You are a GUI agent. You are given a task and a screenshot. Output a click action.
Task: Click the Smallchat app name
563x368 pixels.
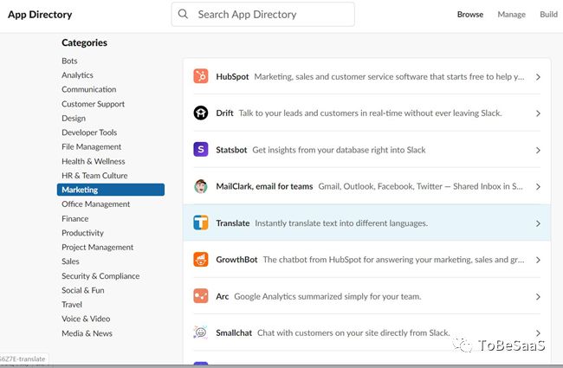(234, 332)
